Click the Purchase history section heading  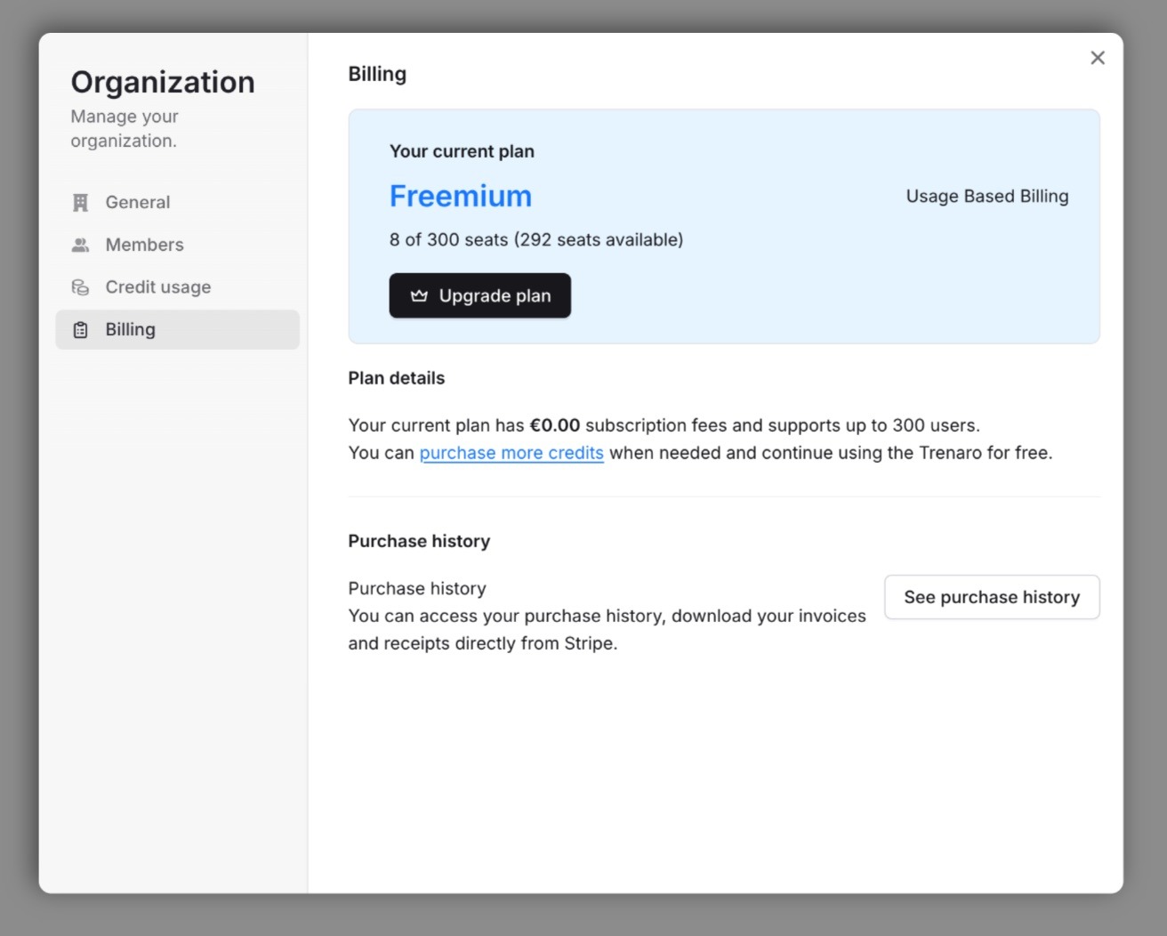pos(419,540)
